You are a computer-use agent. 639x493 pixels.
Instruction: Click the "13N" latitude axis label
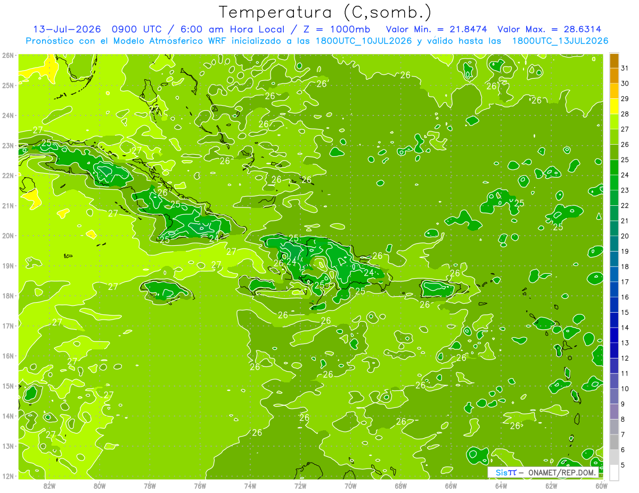[x=7, y=446]
